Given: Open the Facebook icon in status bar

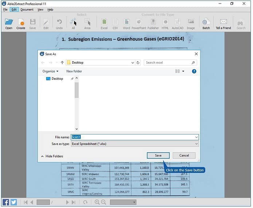Looking at the screenshot, I should [6, 202].
